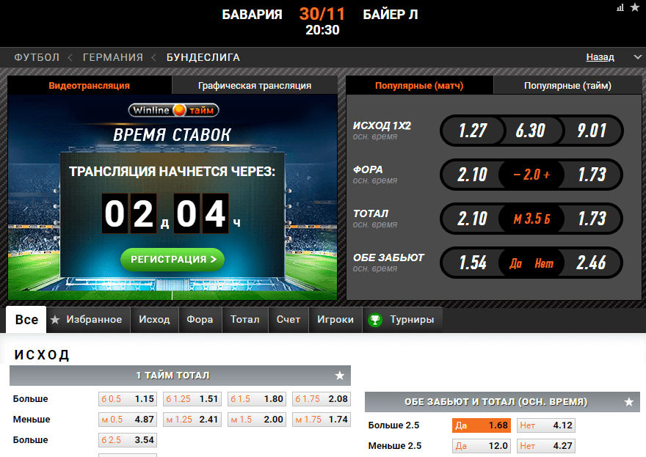Click the green РЕГИСТРАЦИЯ button
The image size is (646, 457).
pos(173,260)
